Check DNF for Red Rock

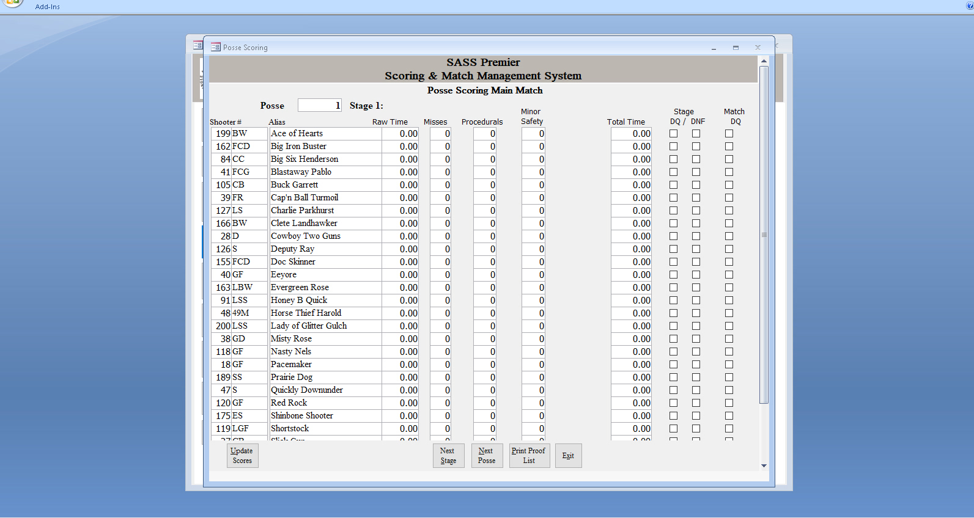(x=696, y=403)
